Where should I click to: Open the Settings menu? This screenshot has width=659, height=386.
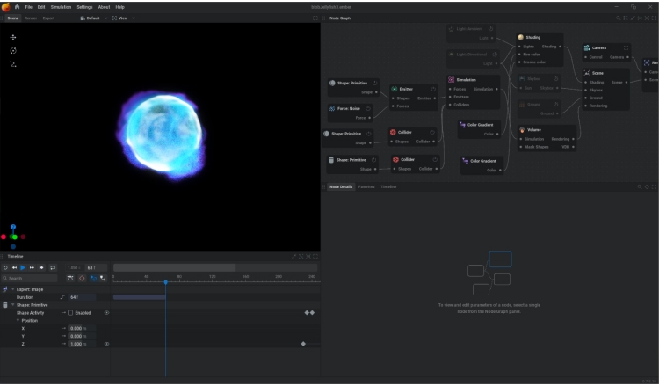point(84,7)
